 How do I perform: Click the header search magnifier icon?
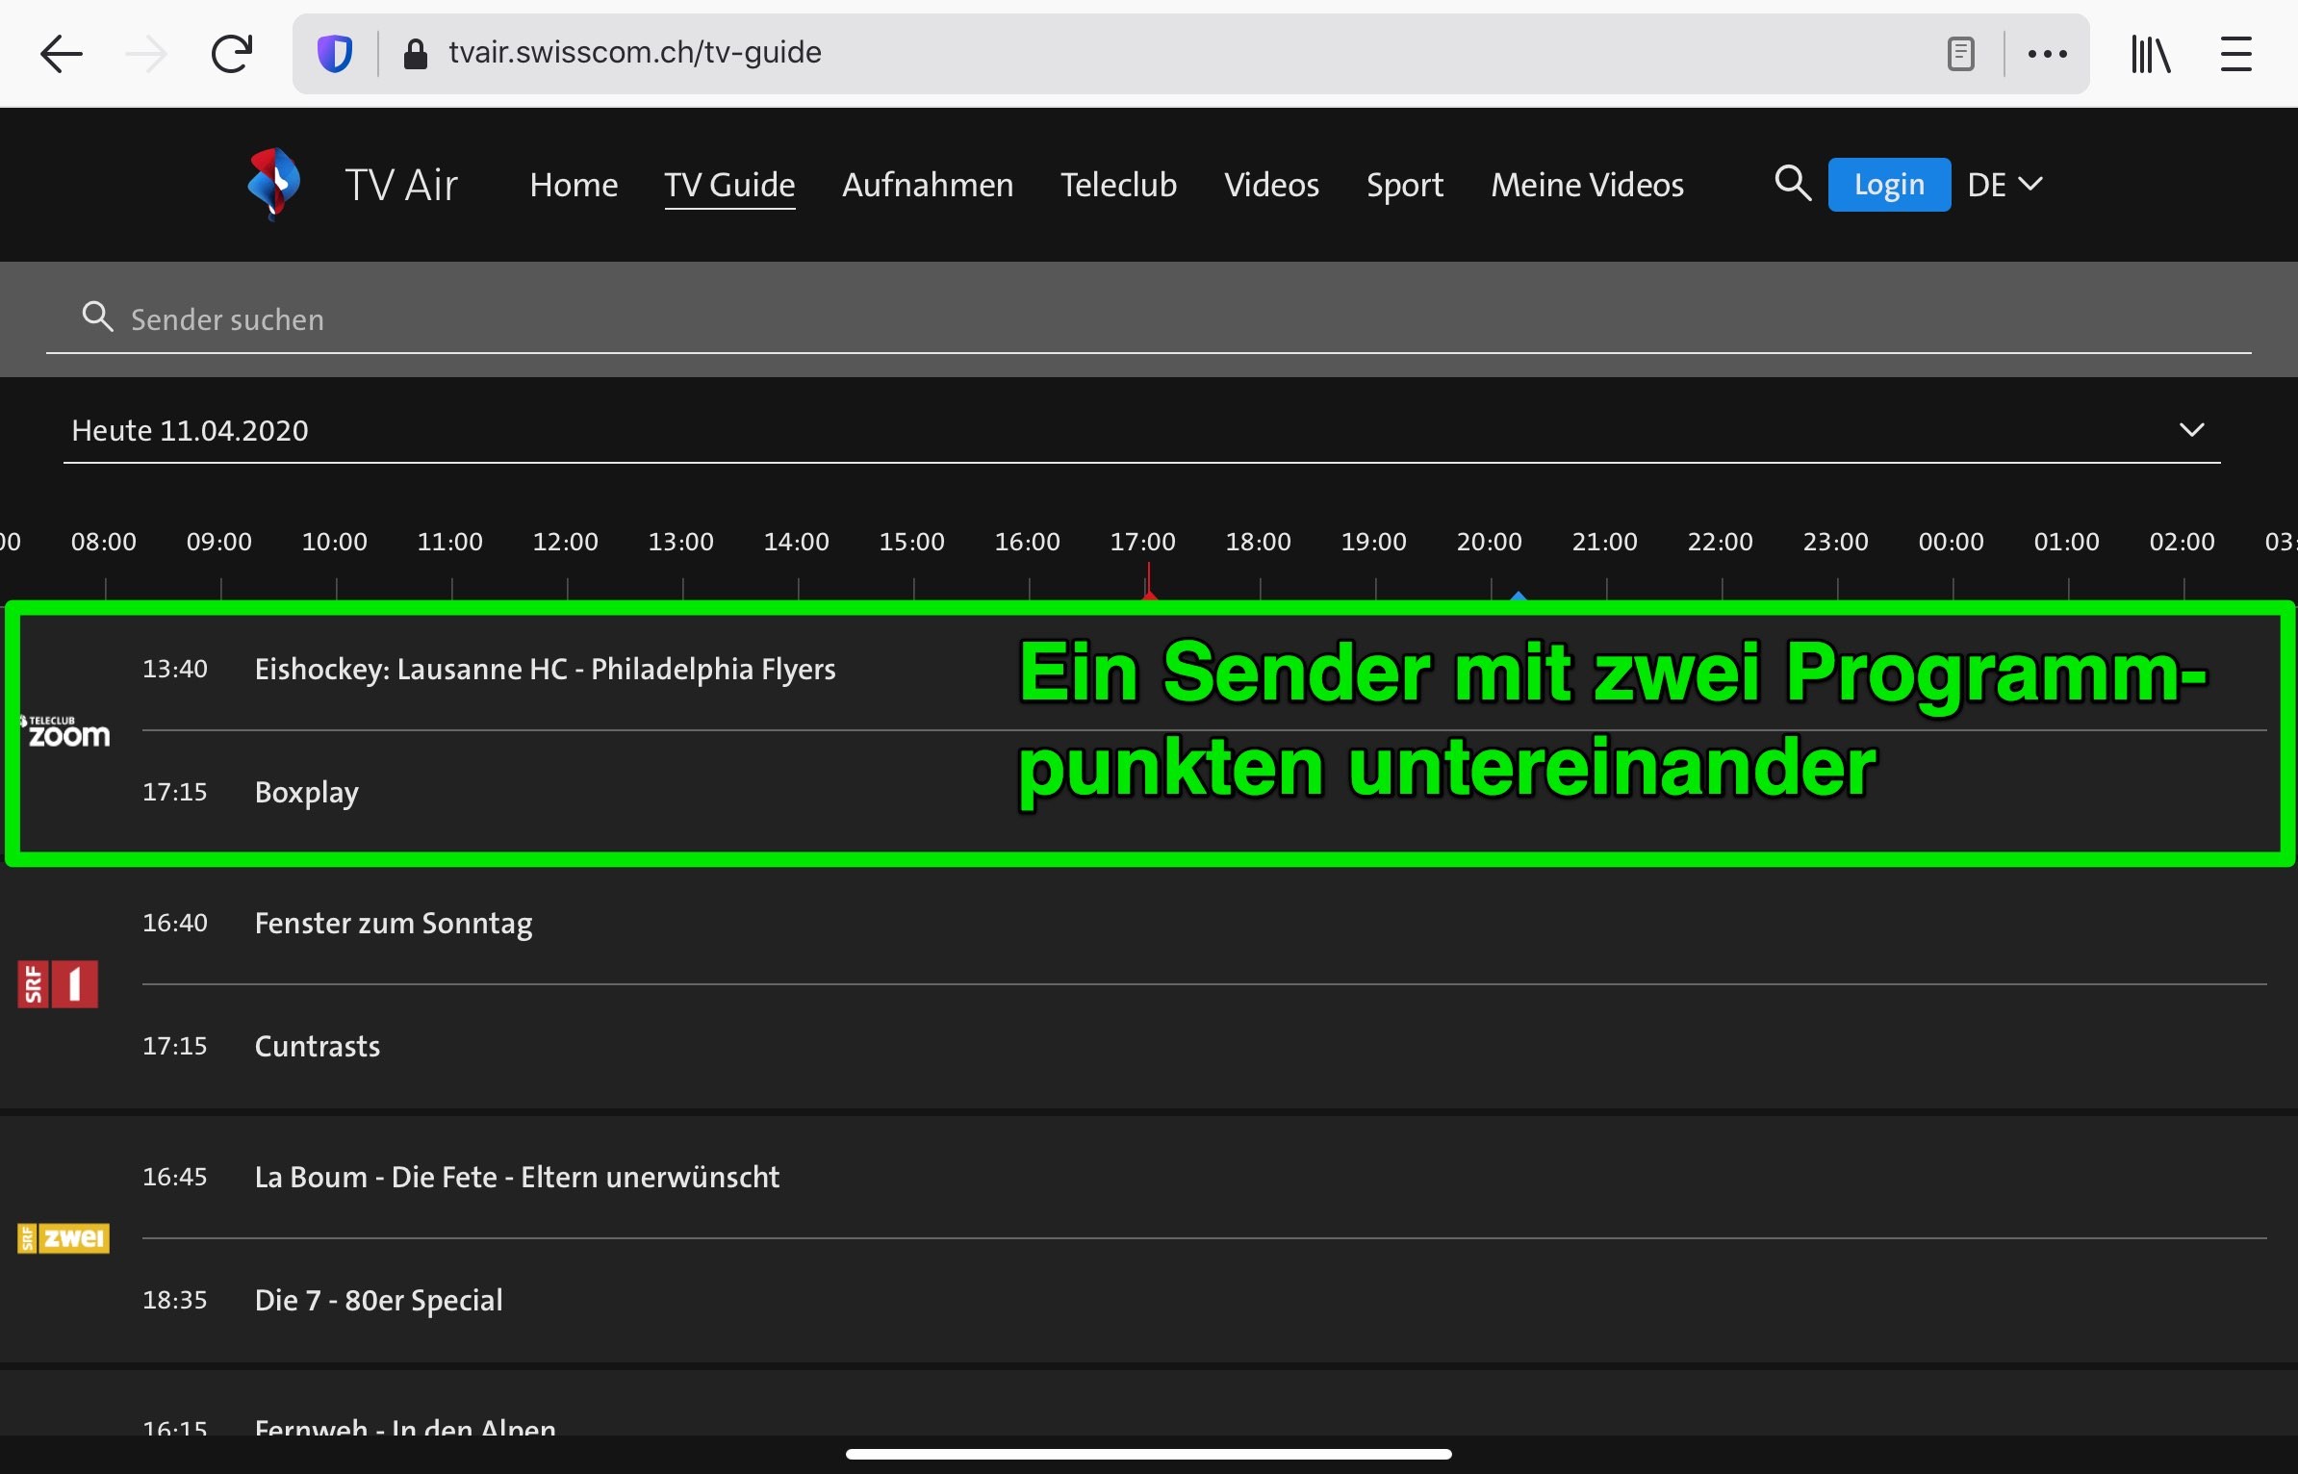pyautogui.click(x=1792, y=183)
